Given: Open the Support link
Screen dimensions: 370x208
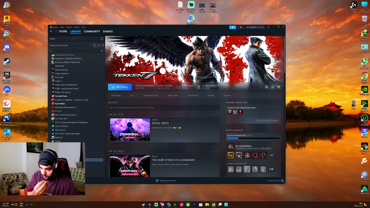Looking at the screenshot, I should 227,95.
